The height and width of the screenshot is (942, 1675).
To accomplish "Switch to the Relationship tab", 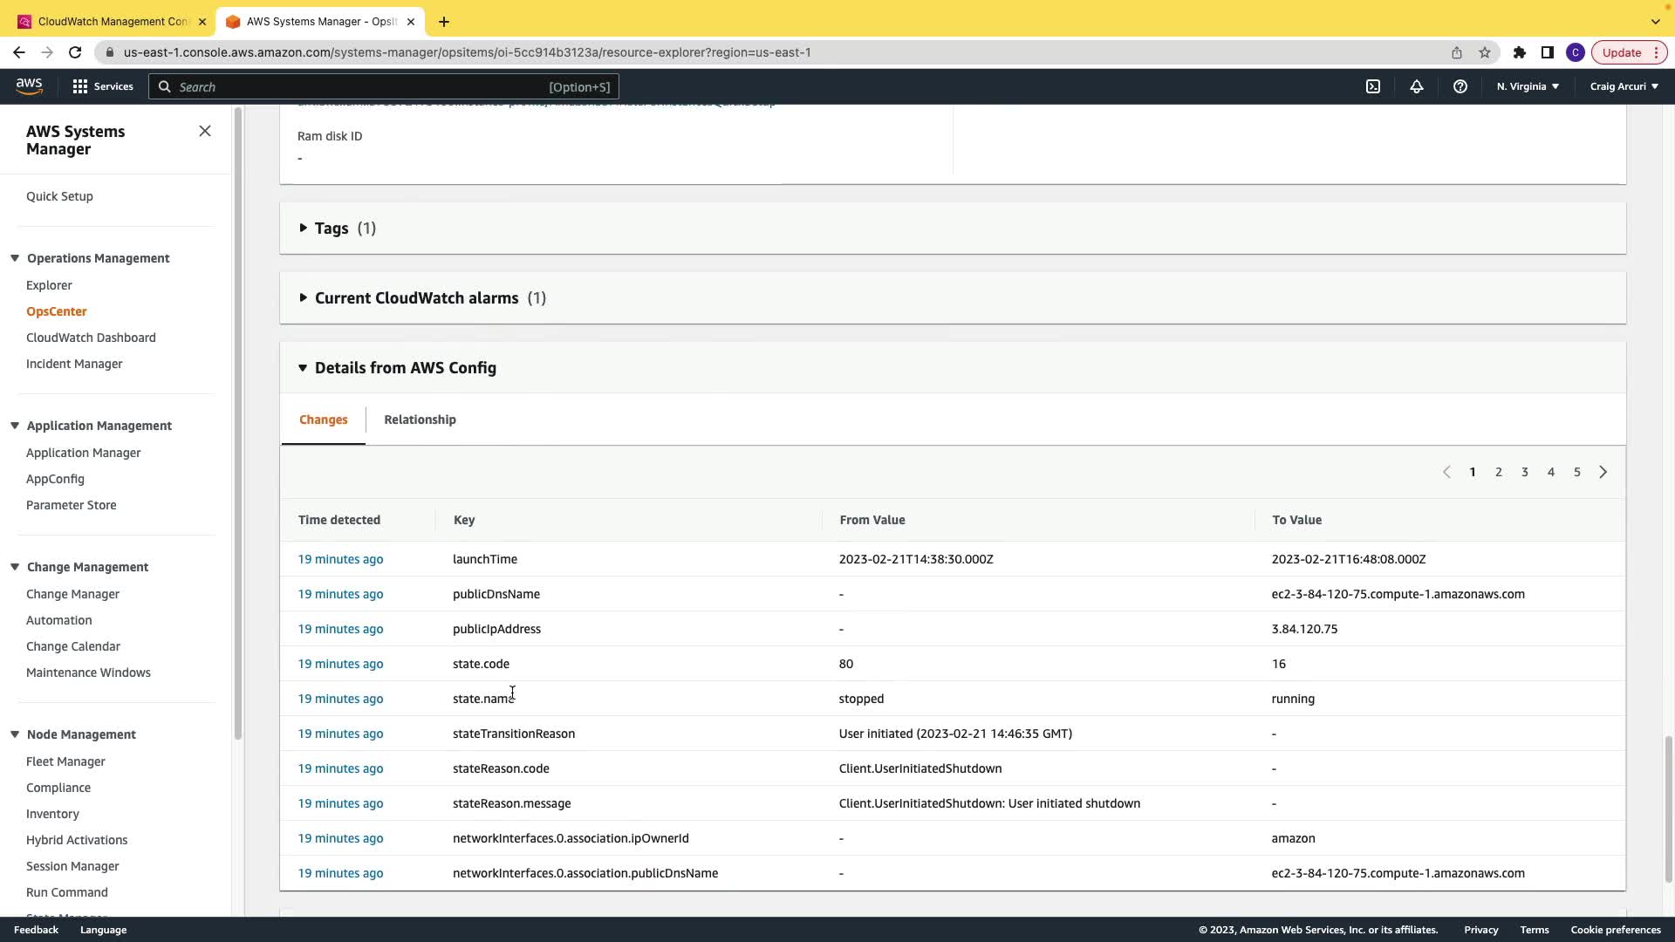I will pos(420,420).
